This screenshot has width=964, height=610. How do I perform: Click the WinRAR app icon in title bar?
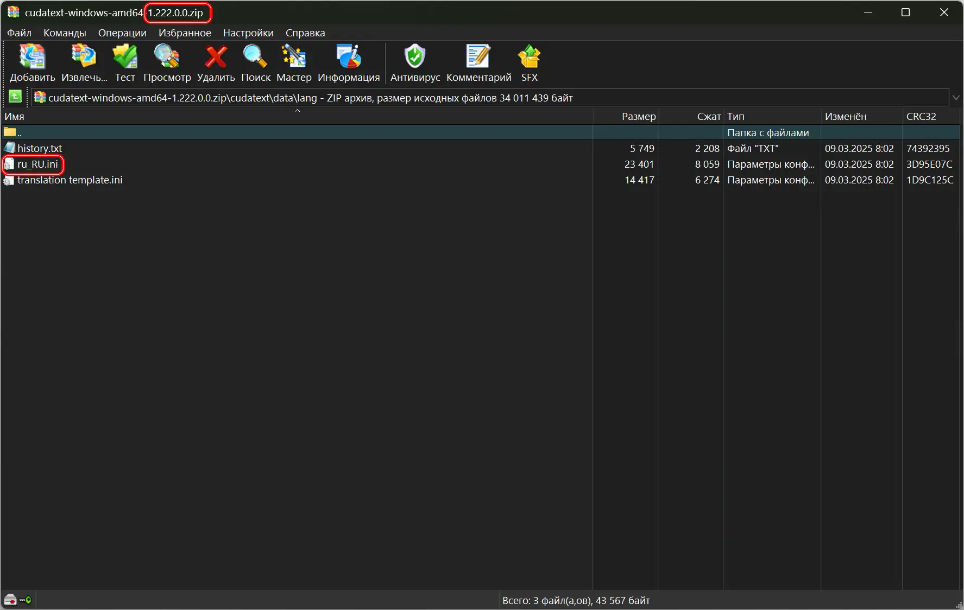[13, 12]
